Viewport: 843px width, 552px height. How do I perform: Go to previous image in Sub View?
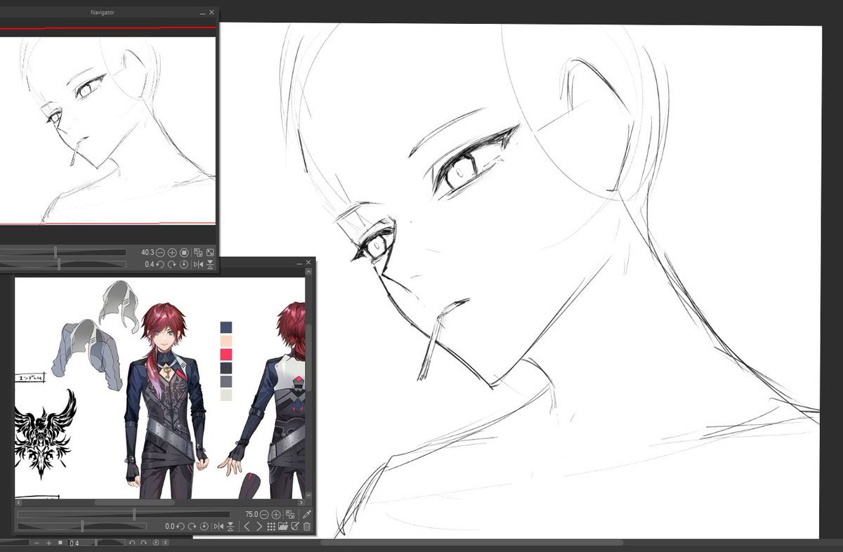(247, 526)
